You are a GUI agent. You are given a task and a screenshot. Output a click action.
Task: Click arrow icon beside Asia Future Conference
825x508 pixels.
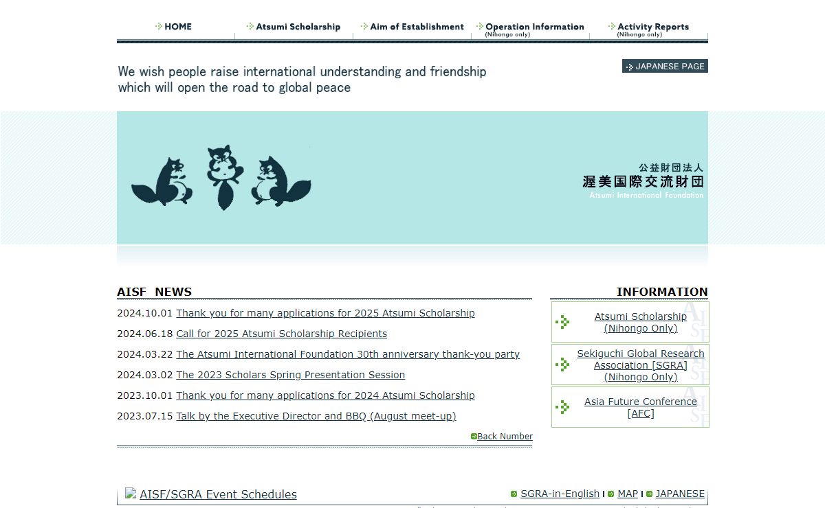point(562,407)
